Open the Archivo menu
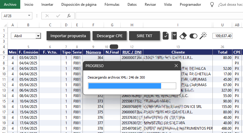Screen dimensions: 243x133 [10, 4]
